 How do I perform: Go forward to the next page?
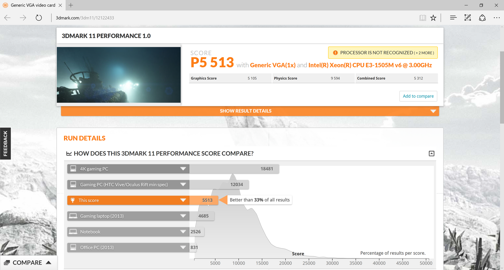point(23,18)
